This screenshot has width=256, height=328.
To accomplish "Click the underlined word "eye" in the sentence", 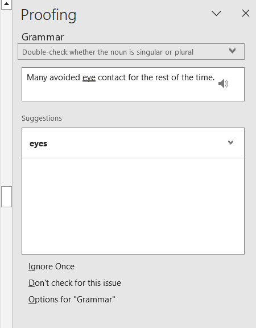I will (x=89, y=78).
